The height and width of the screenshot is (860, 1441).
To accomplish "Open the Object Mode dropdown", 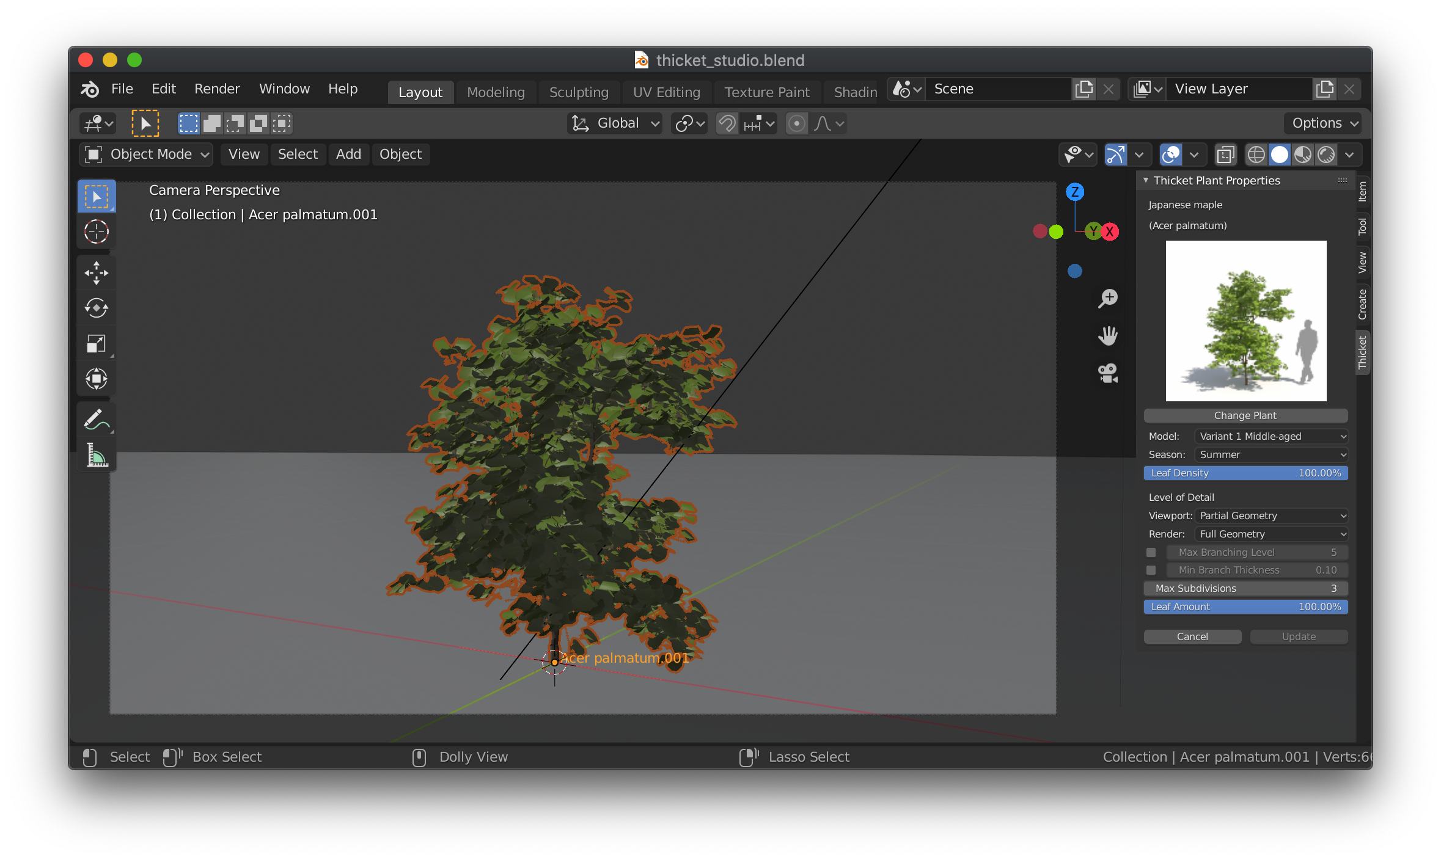I will [x=146, y=155].
